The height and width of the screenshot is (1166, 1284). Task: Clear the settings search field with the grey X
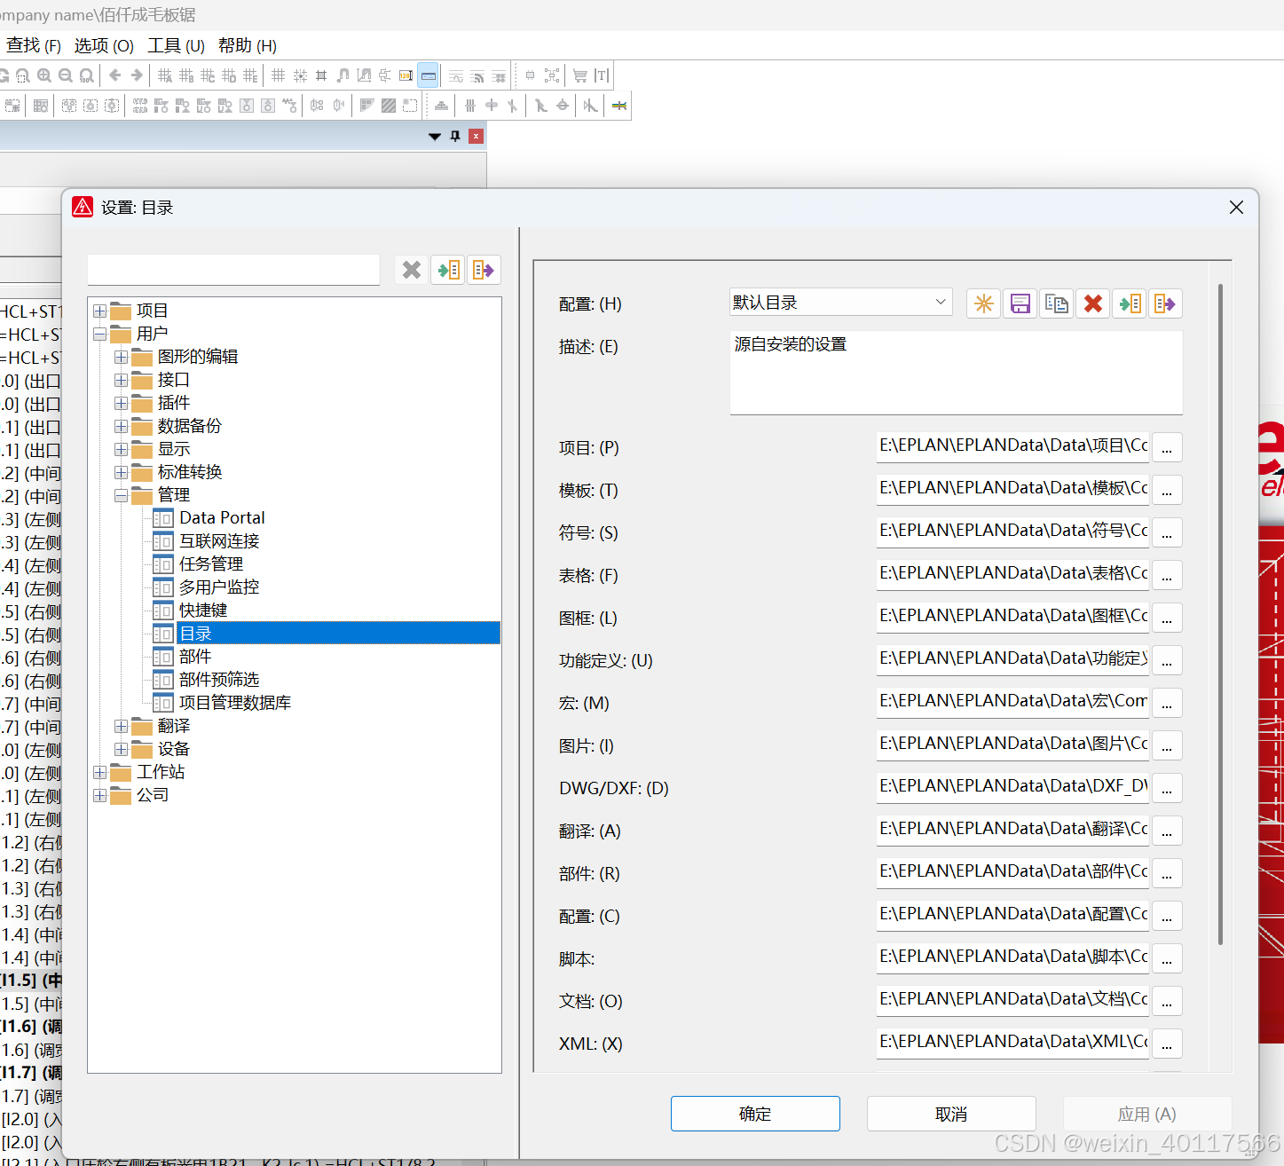412,270
